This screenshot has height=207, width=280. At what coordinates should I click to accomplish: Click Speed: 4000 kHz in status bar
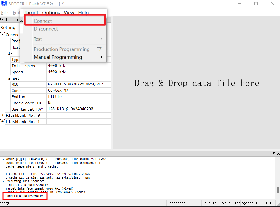point(257,203)
